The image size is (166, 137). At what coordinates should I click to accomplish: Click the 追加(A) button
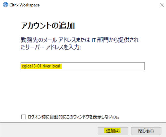point(113,131)
